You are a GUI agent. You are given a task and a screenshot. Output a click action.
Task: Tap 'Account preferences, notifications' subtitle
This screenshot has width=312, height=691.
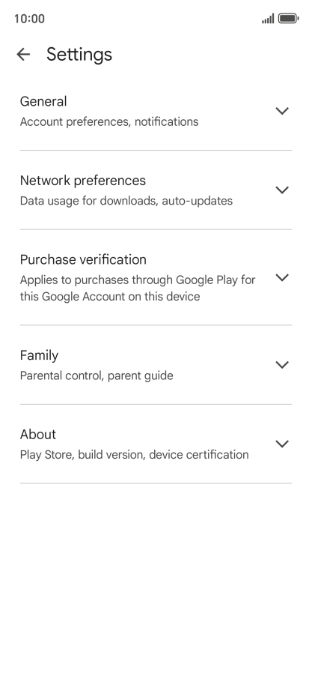point(109,121)
